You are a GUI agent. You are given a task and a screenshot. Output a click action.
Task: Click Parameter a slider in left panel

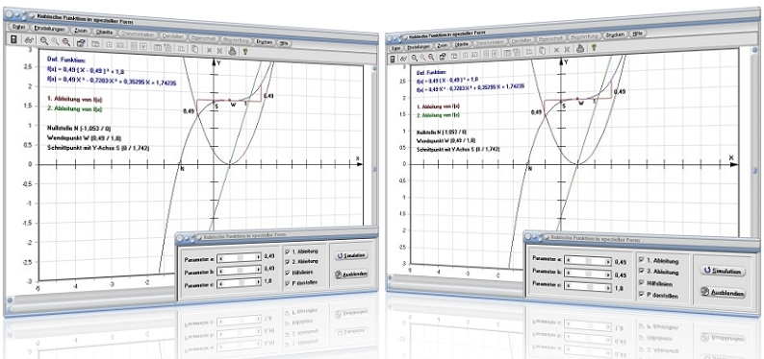coord(240,257)
